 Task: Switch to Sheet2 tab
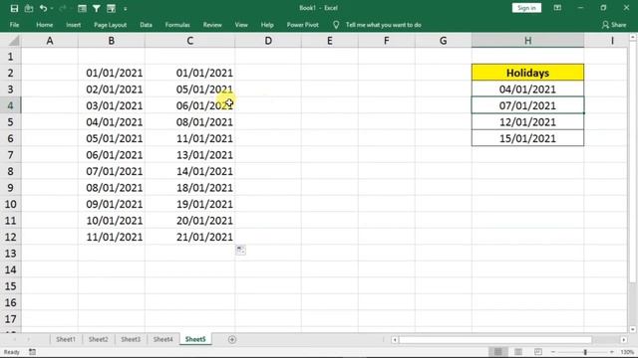(x=98, y=339)
